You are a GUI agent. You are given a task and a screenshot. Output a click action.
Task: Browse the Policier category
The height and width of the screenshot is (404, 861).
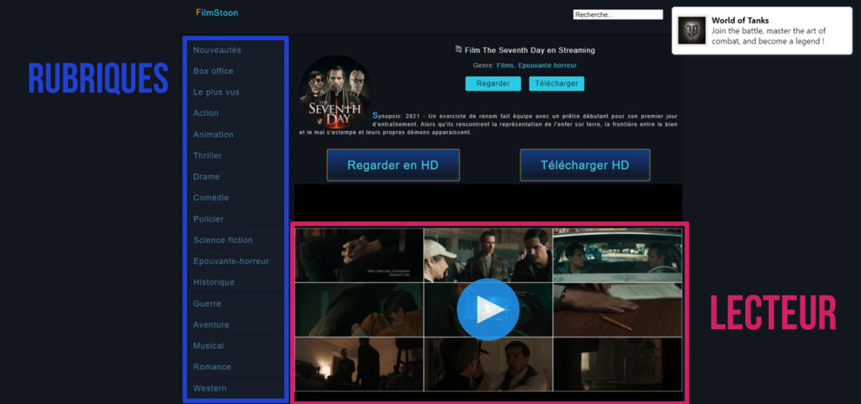(209, 218)
